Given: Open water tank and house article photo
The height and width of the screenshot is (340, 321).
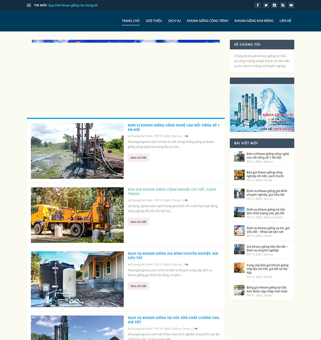Looking at the screenshot, I should (x=77, y=279).
